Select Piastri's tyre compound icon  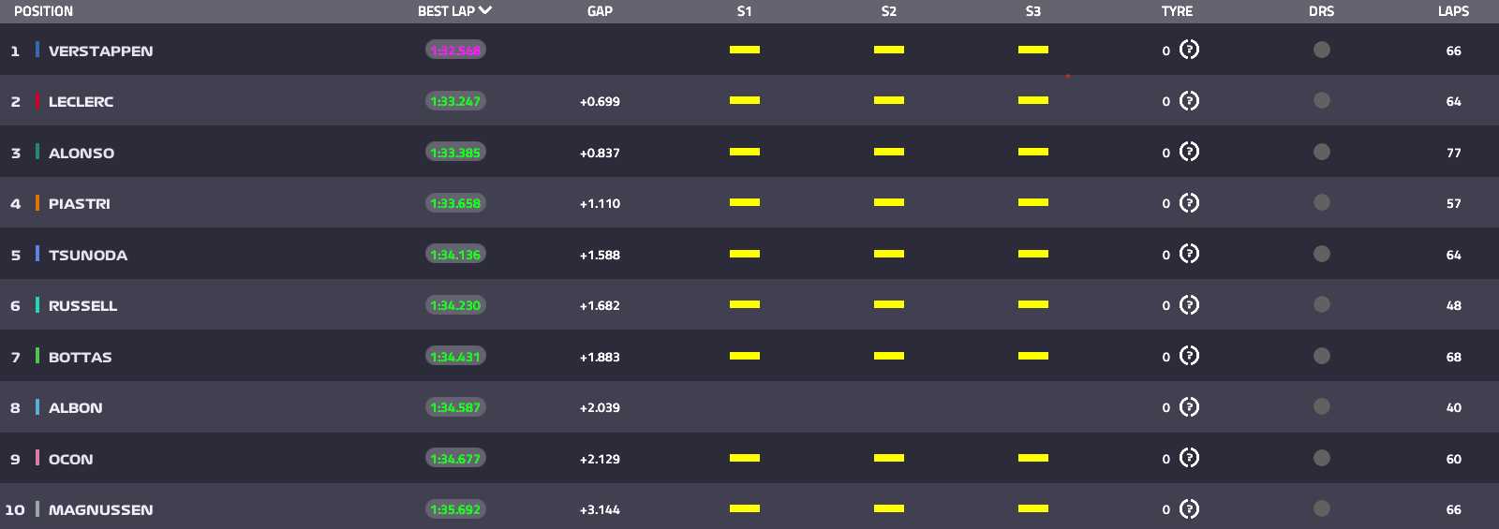coord(1189,202)
